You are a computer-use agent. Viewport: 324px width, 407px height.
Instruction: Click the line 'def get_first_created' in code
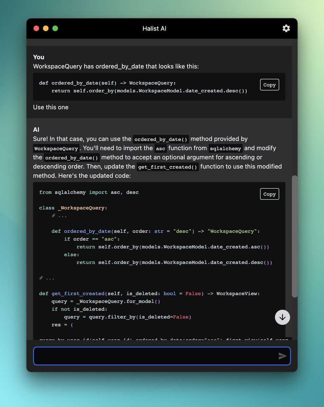[x=149, y=293]
